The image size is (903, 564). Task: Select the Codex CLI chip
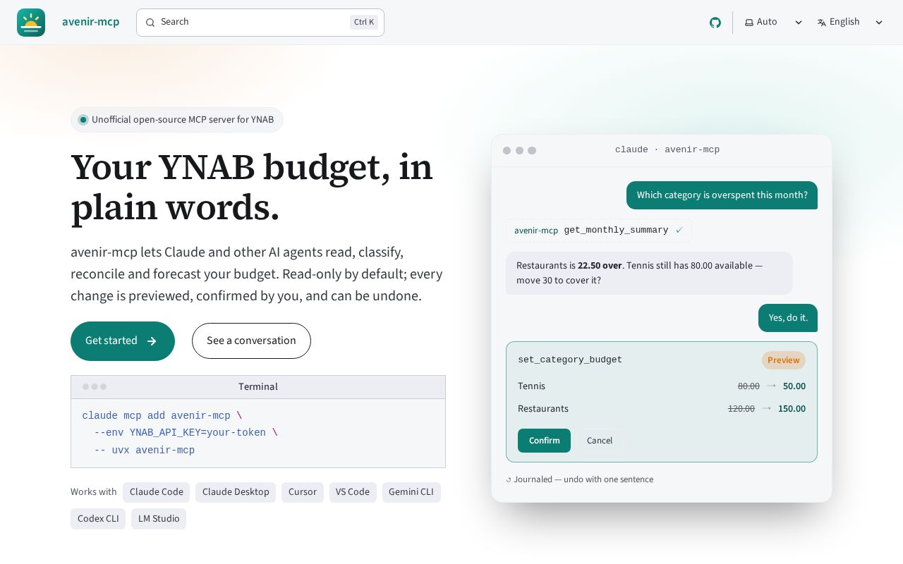98,519
